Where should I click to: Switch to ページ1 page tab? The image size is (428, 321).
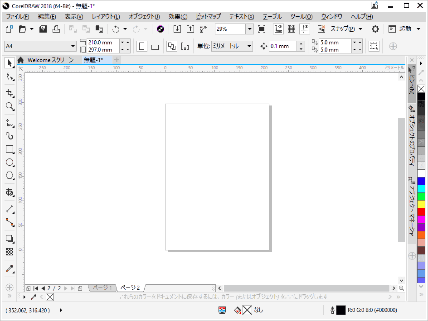pos(102,288)
